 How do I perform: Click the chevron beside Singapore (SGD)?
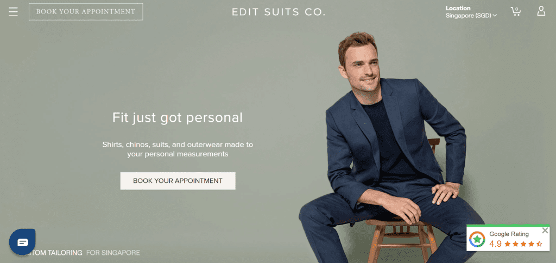click(495, 16)
